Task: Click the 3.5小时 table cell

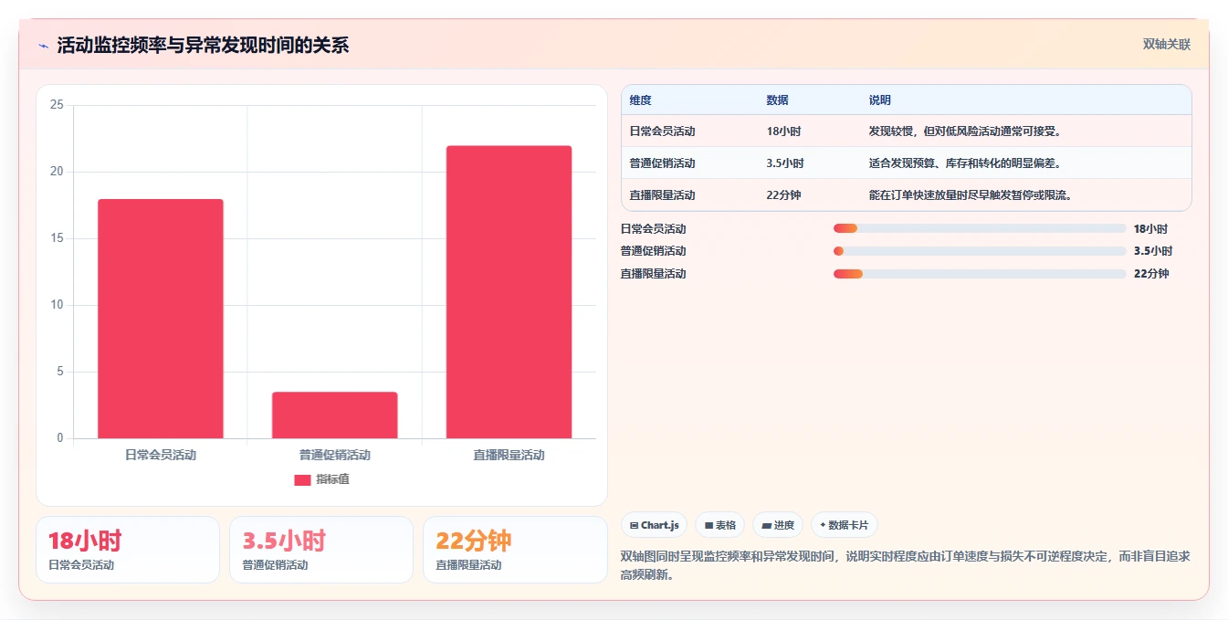Action: click(785, 163)
